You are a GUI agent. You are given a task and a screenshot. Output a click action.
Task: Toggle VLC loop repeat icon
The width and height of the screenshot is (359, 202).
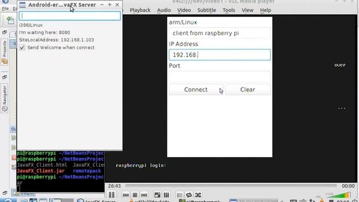(x=189, y=195)
